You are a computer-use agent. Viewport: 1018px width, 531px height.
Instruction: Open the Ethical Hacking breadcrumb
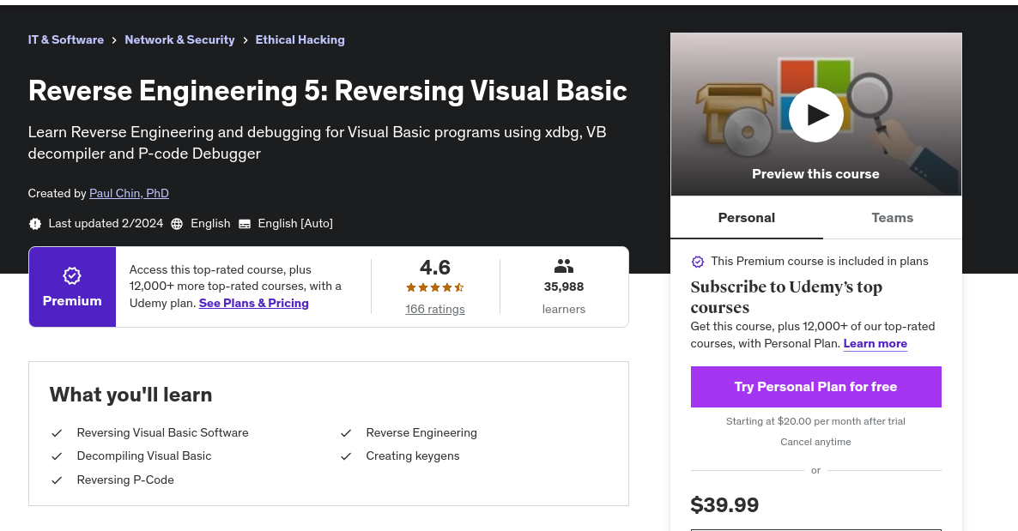[x=300, y=39]
